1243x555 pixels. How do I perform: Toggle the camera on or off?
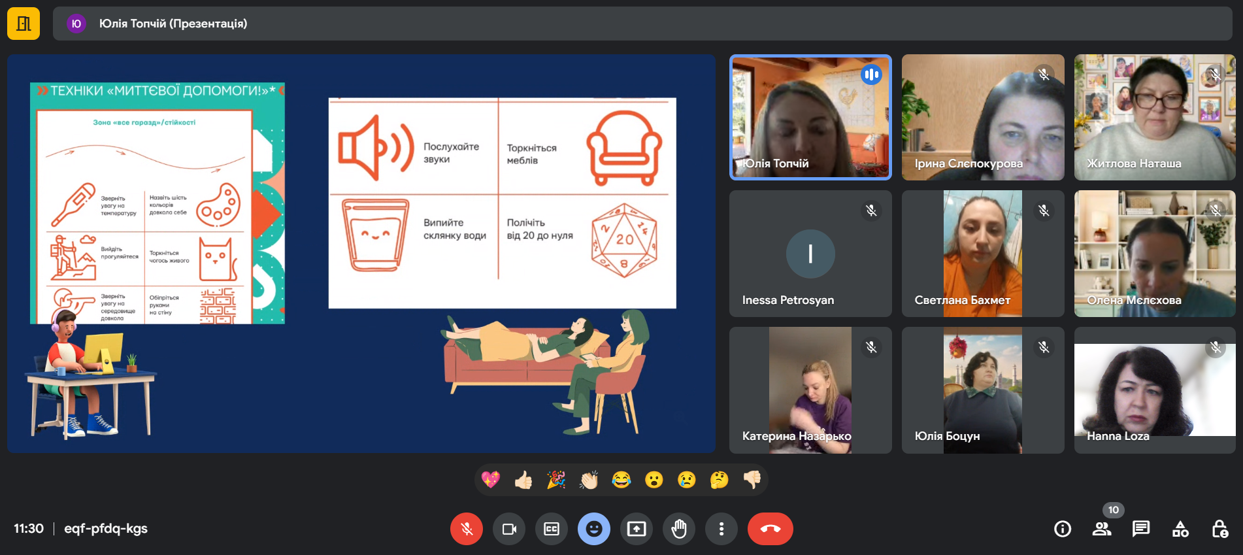(509, 529)
